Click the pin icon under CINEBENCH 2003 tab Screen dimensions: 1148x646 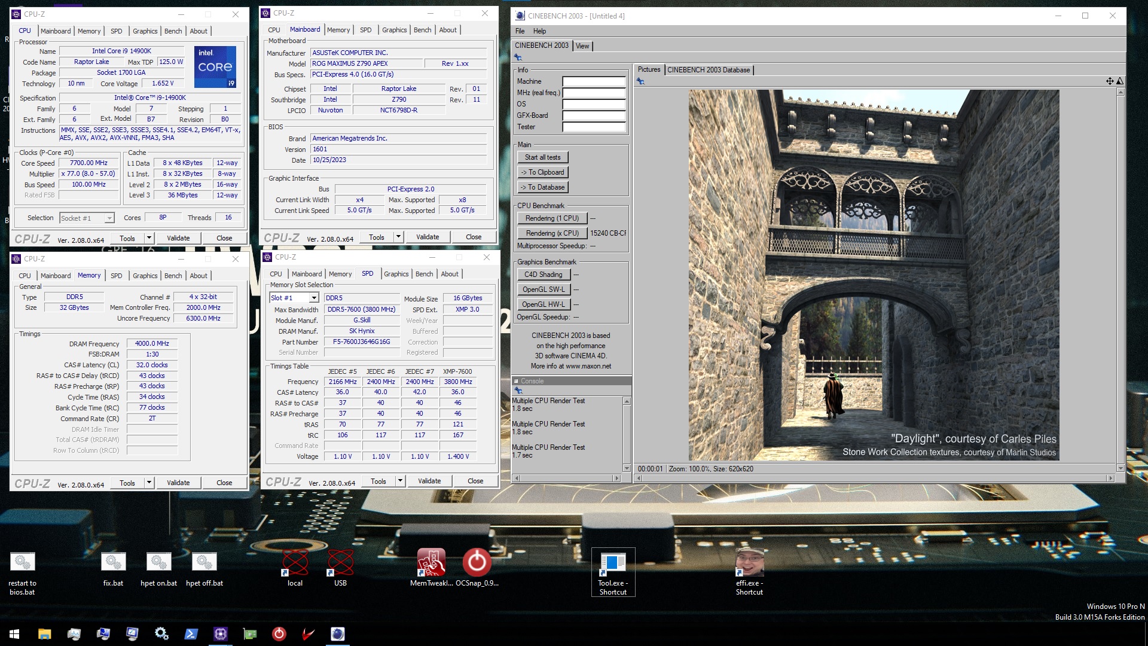518,57
